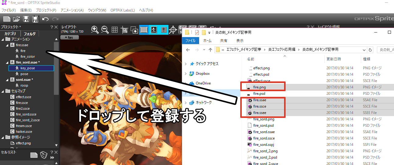Open ファイル(F) menu in SpriteStudio
This screenshot has height=165, width=394.
[x=9, y=10]
